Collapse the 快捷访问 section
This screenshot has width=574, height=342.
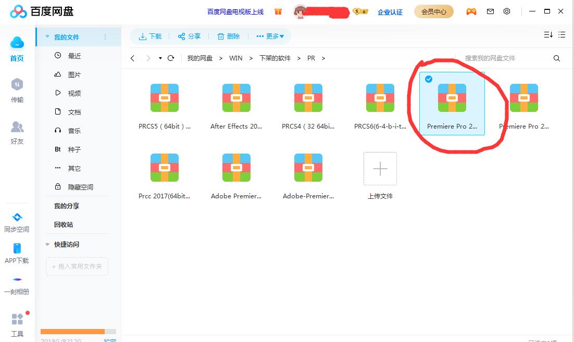point(47,244)
